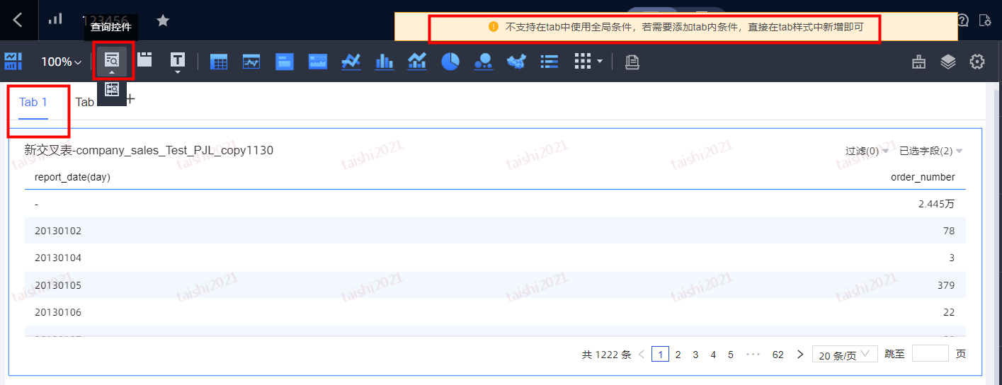Screen dimensions: 1002x385
Task: Insert a tab container component
Action: click(x=144, y=60)
